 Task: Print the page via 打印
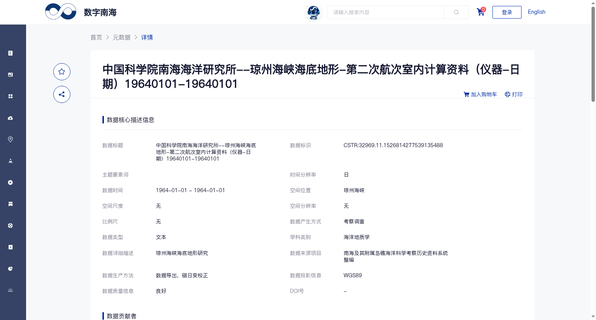click(x=514, y=94)
